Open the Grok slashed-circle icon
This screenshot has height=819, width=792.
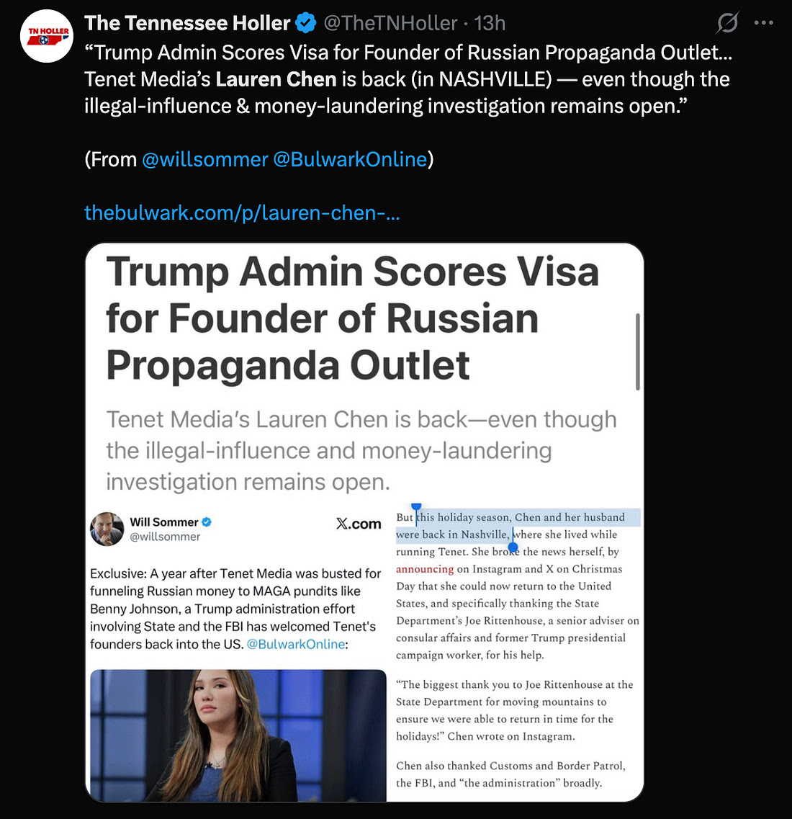pos(727,22)
